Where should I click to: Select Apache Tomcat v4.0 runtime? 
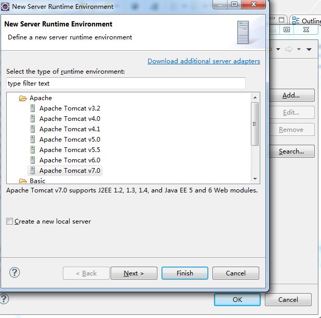coord(70,119)
